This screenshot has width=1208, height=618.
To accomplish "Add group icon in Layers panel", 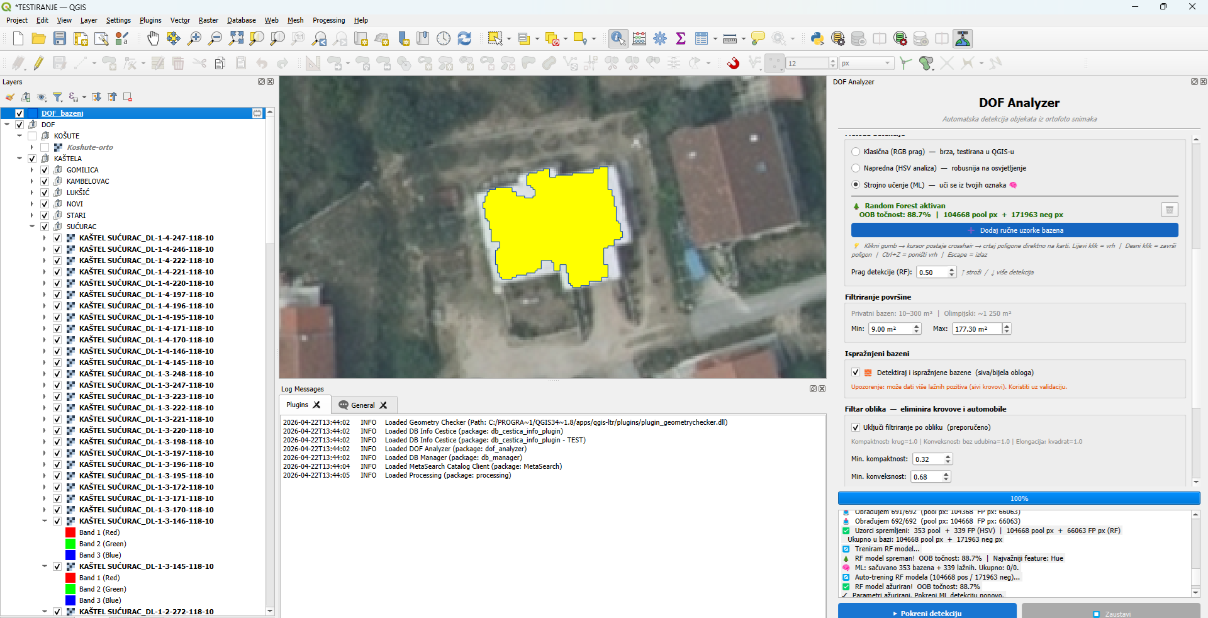I will point(26,97).
